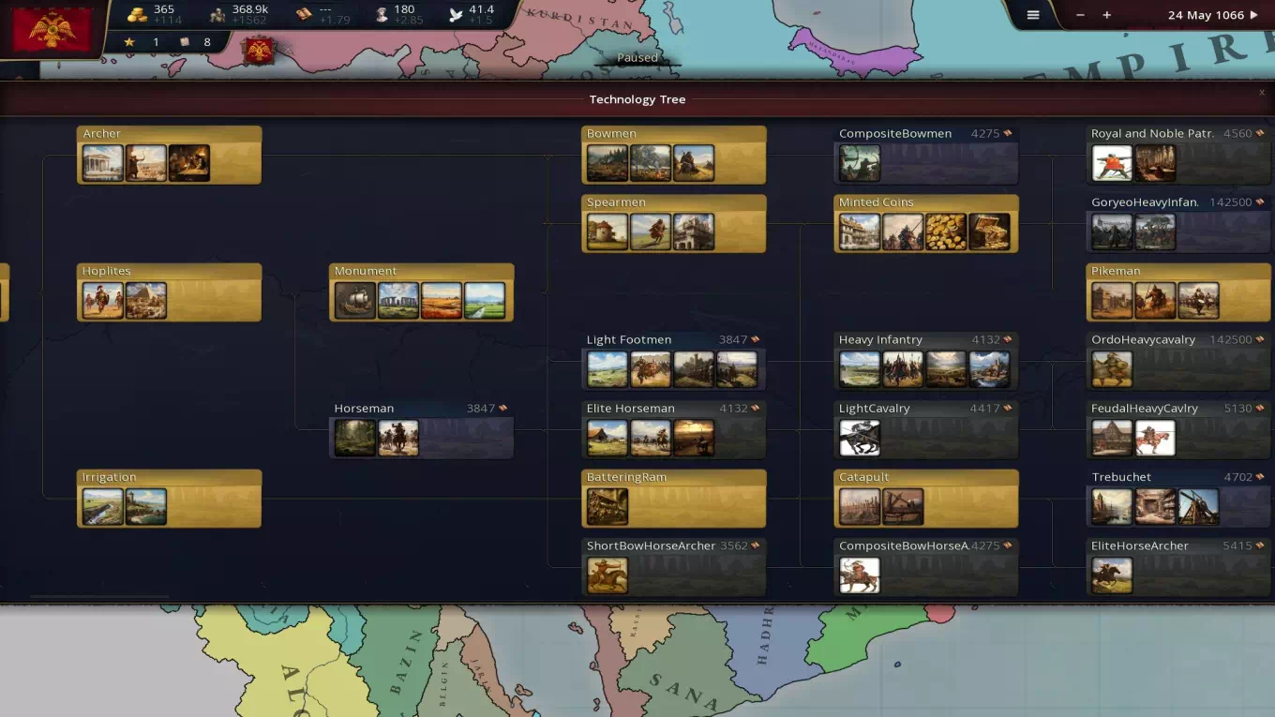Image resolution: width=1275 pixels, height=717 pixels.
Task: Click the sailing ship icon in Monument
Action: pos(355,301)
